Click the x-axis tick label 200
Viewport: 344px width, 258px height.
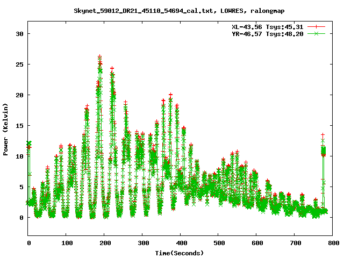tap(105, 243)
